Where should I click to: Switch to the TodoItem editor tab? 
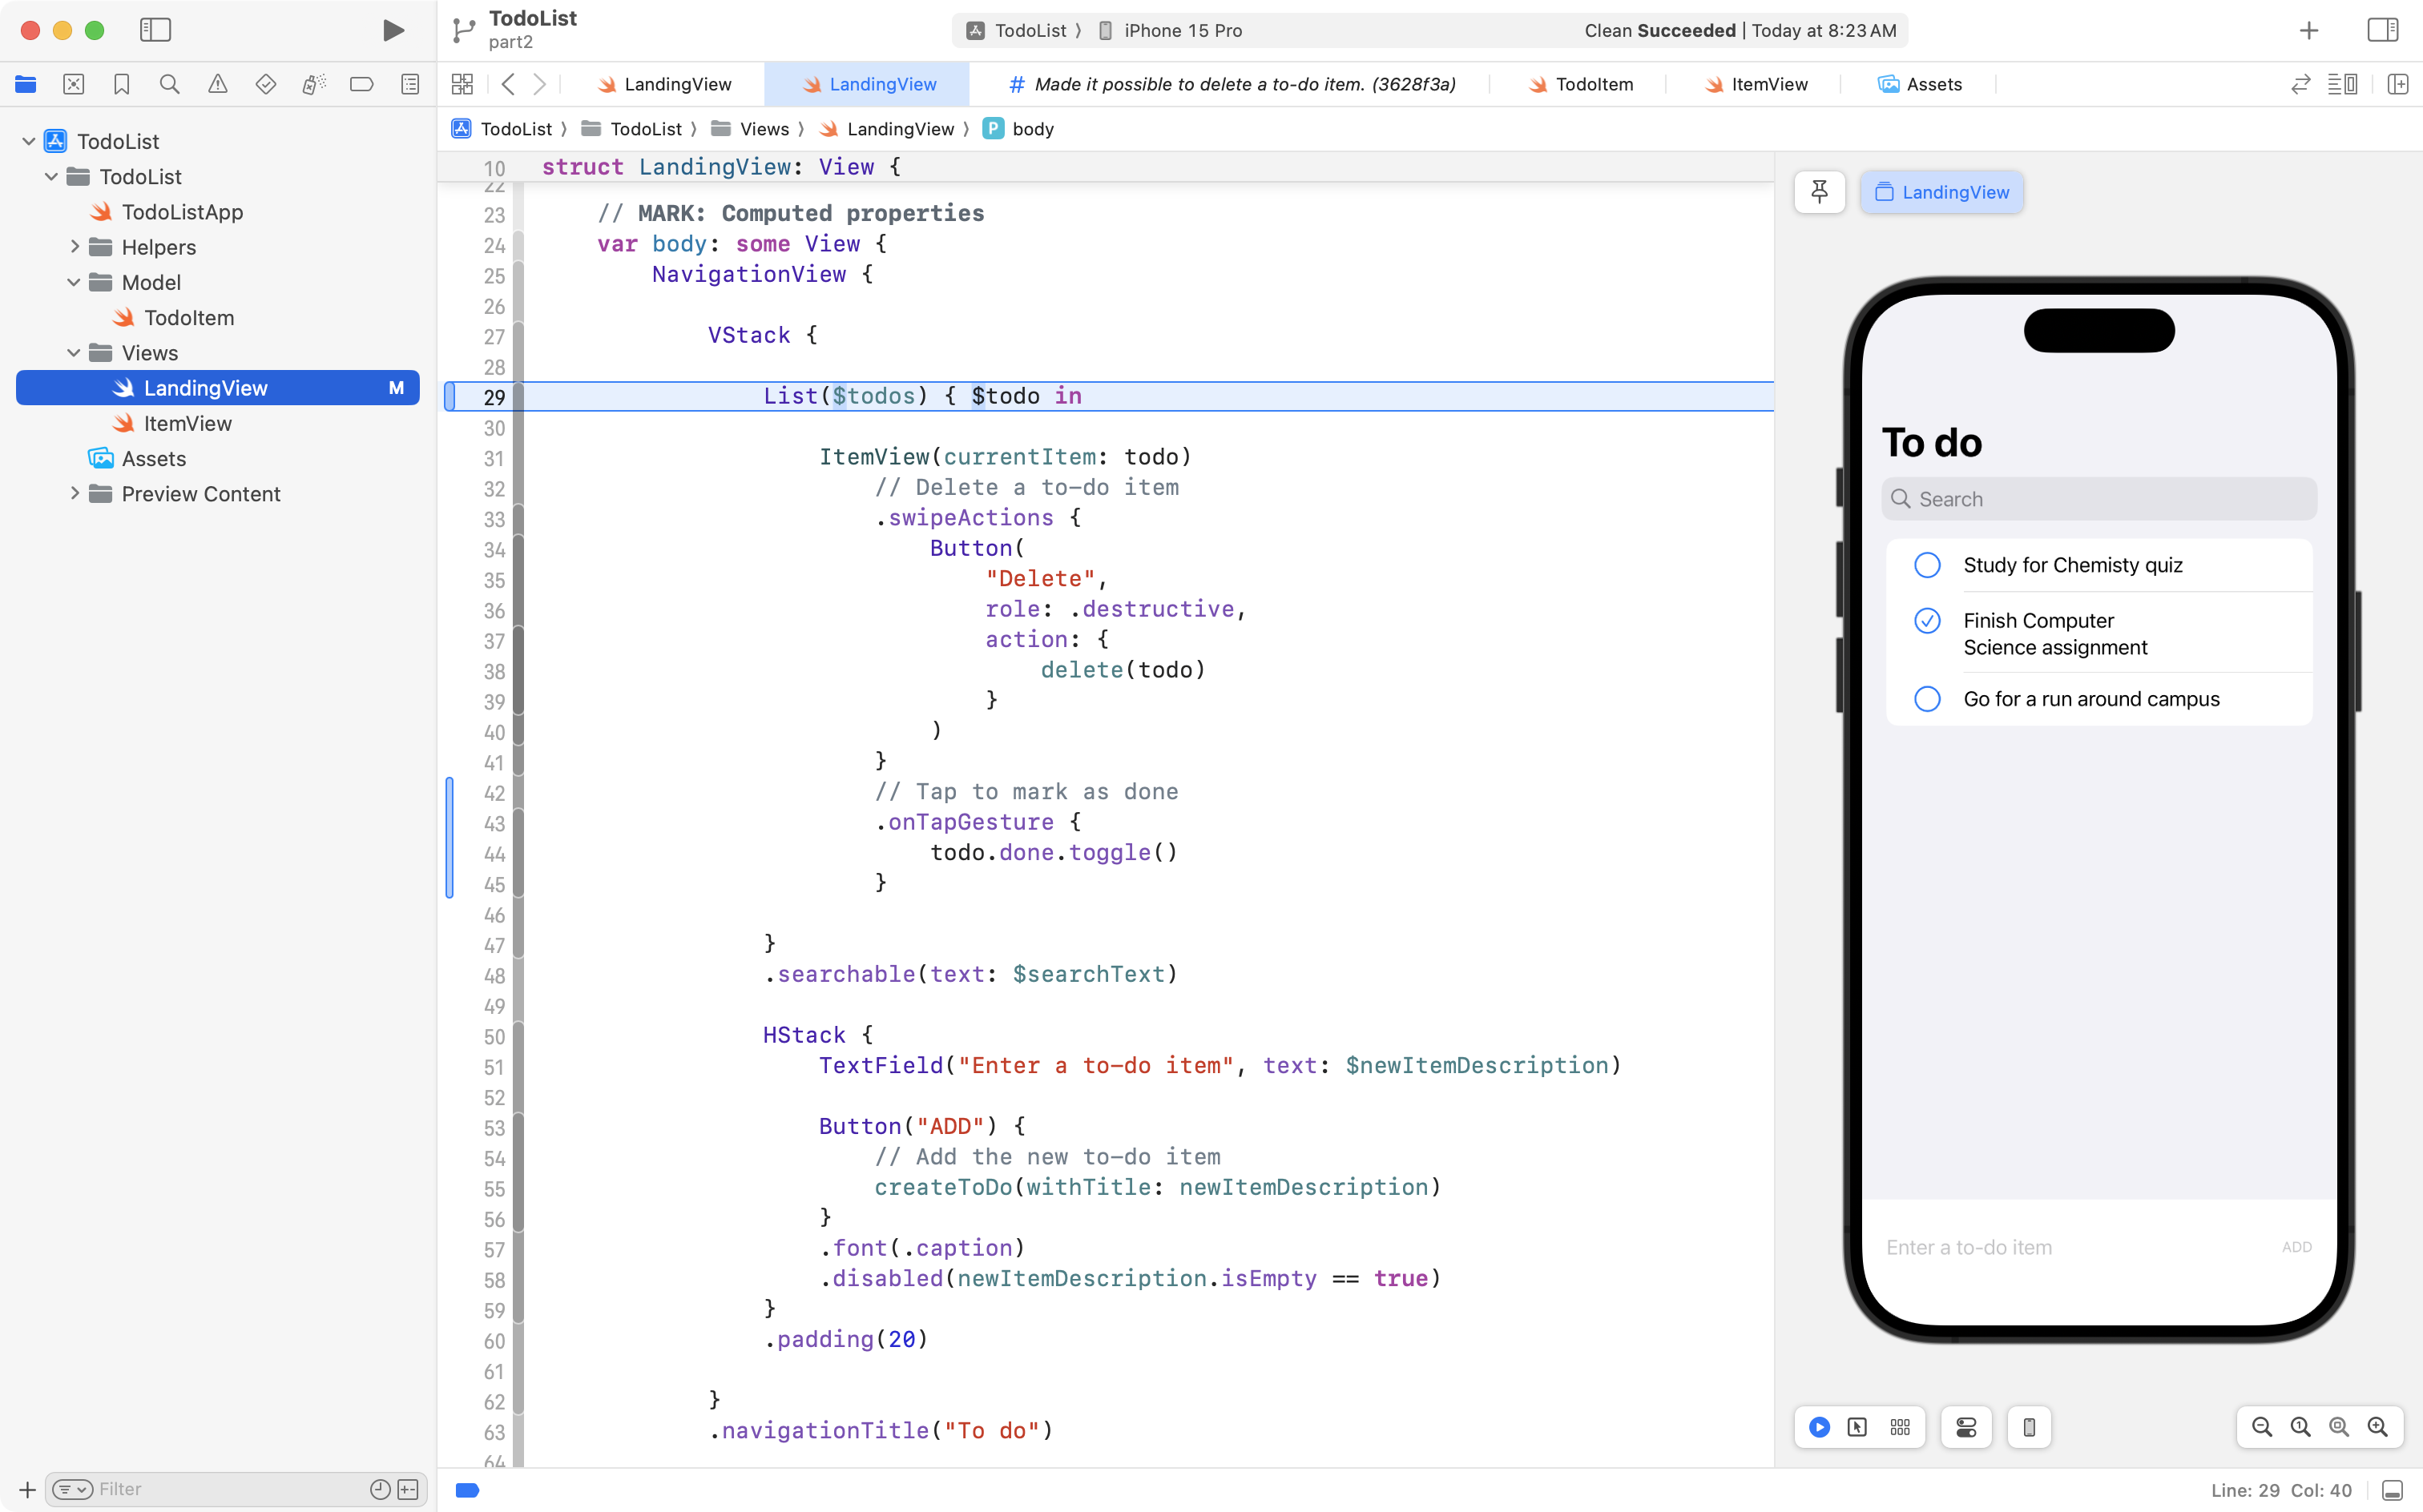pyautogui.click(x=1581, y=84)
